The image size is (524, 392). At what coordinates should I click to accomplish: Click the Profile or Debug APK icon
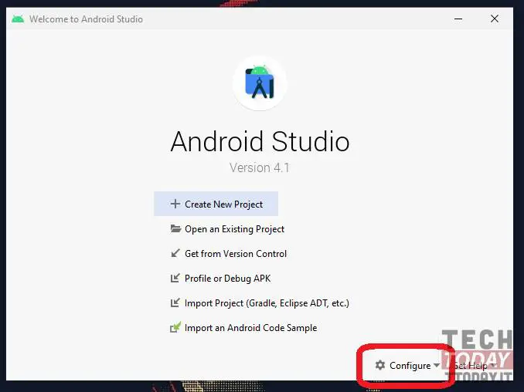175,278
